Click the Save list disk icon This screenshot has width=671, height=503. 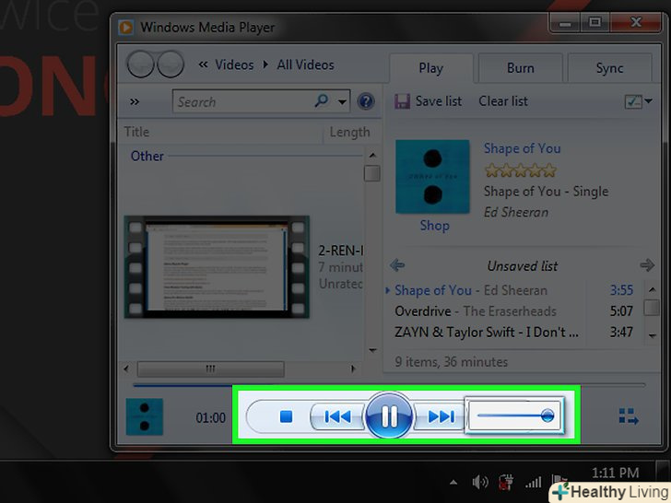click(402, 101)
